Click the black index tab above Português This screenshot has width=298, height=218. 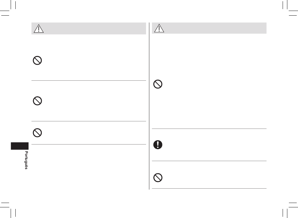pyautogui.click(x=19, y=146)
